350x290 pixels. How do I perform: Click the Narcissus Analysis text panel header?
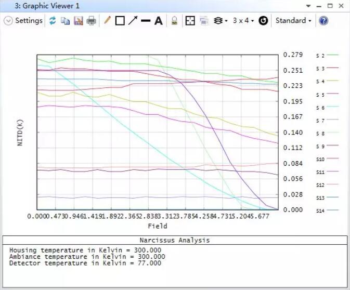[175, 240]
